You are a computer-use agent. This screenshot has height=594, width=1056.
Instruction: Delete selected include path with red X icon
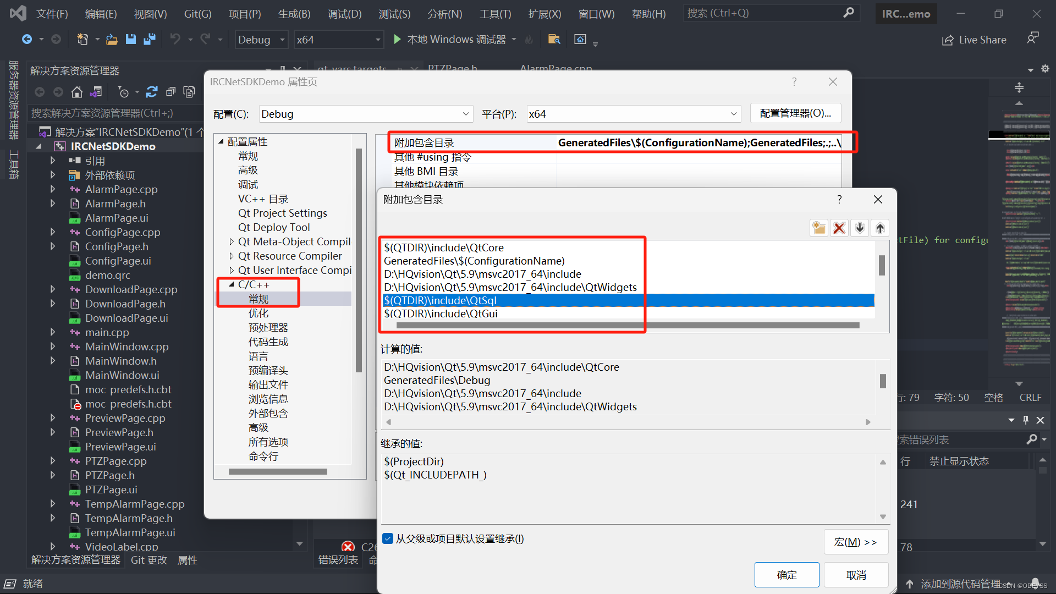[839, 228]
